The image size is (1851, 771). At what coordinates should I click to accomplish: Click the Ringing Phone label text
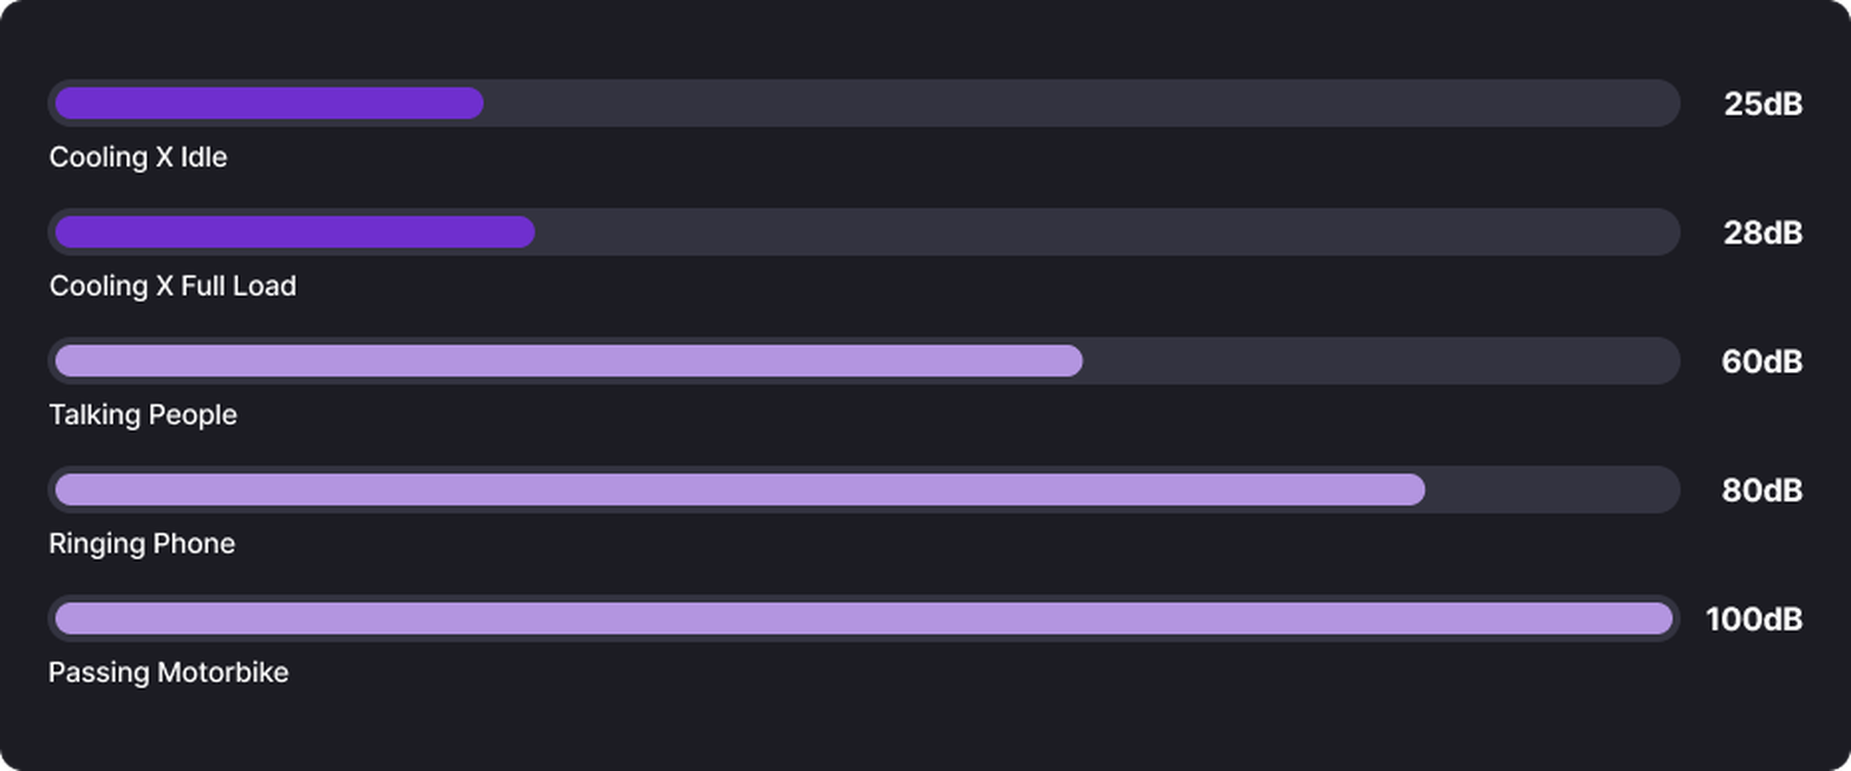click(x=142, y=545)
